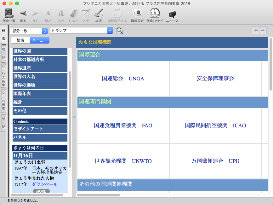Viewport: 273px width, 204px height.
Task: Open the 世界の動物 menu item
Action: 40,85
